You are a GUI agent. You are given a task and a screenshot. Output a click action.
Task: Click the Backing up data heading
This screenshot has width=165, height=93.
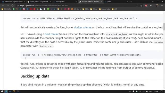35,76
